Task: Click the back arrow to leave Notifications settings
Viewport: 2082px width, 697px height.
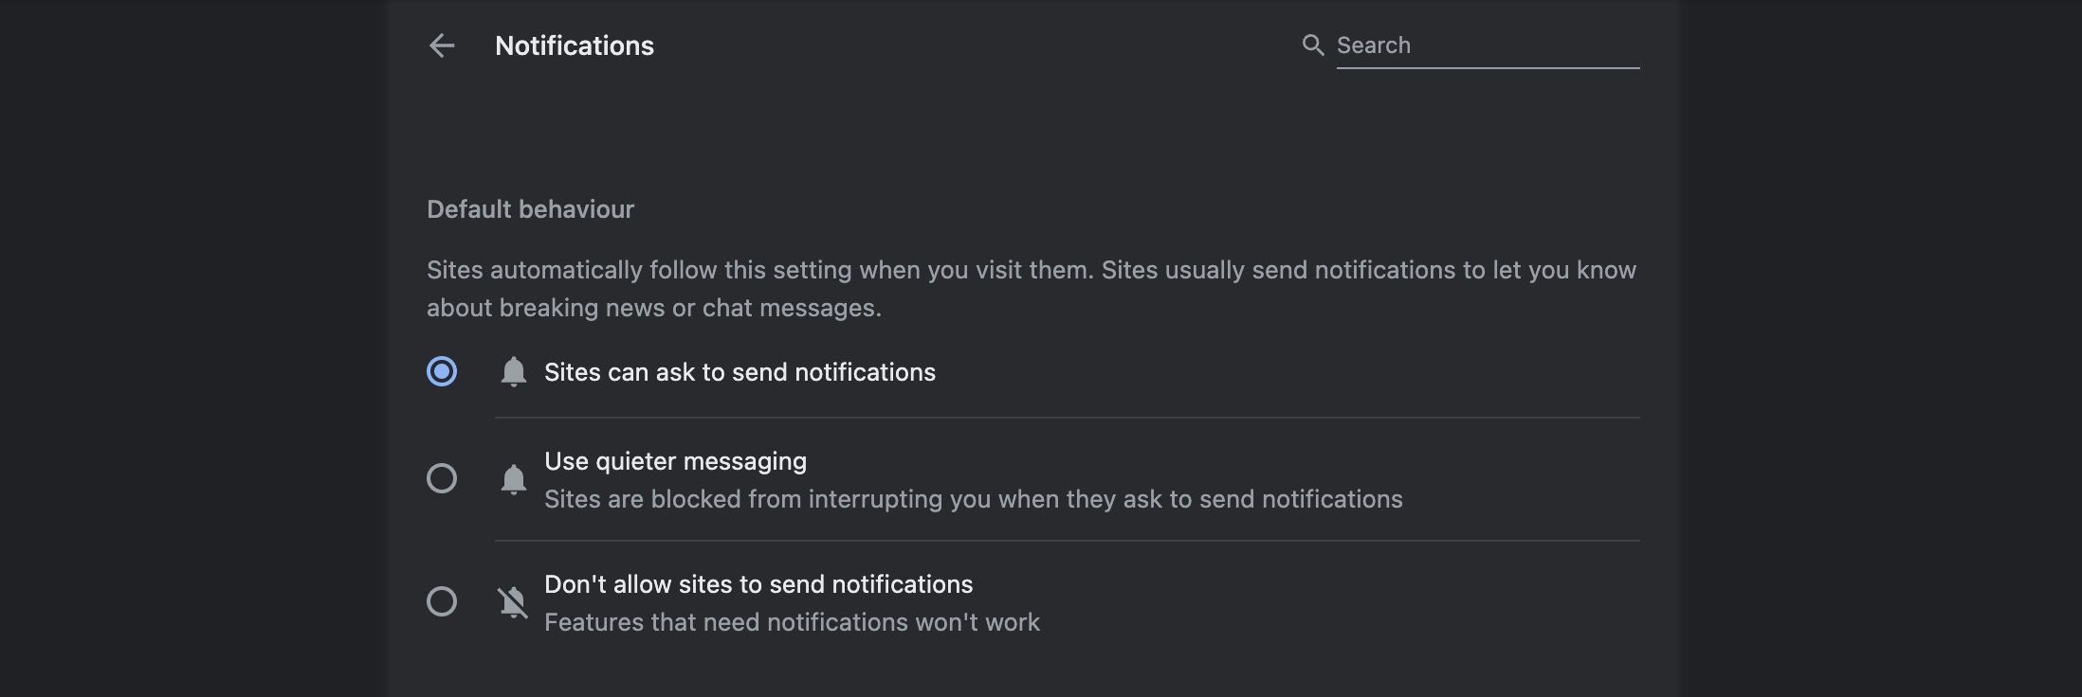Action: click(x=442, y=45)
